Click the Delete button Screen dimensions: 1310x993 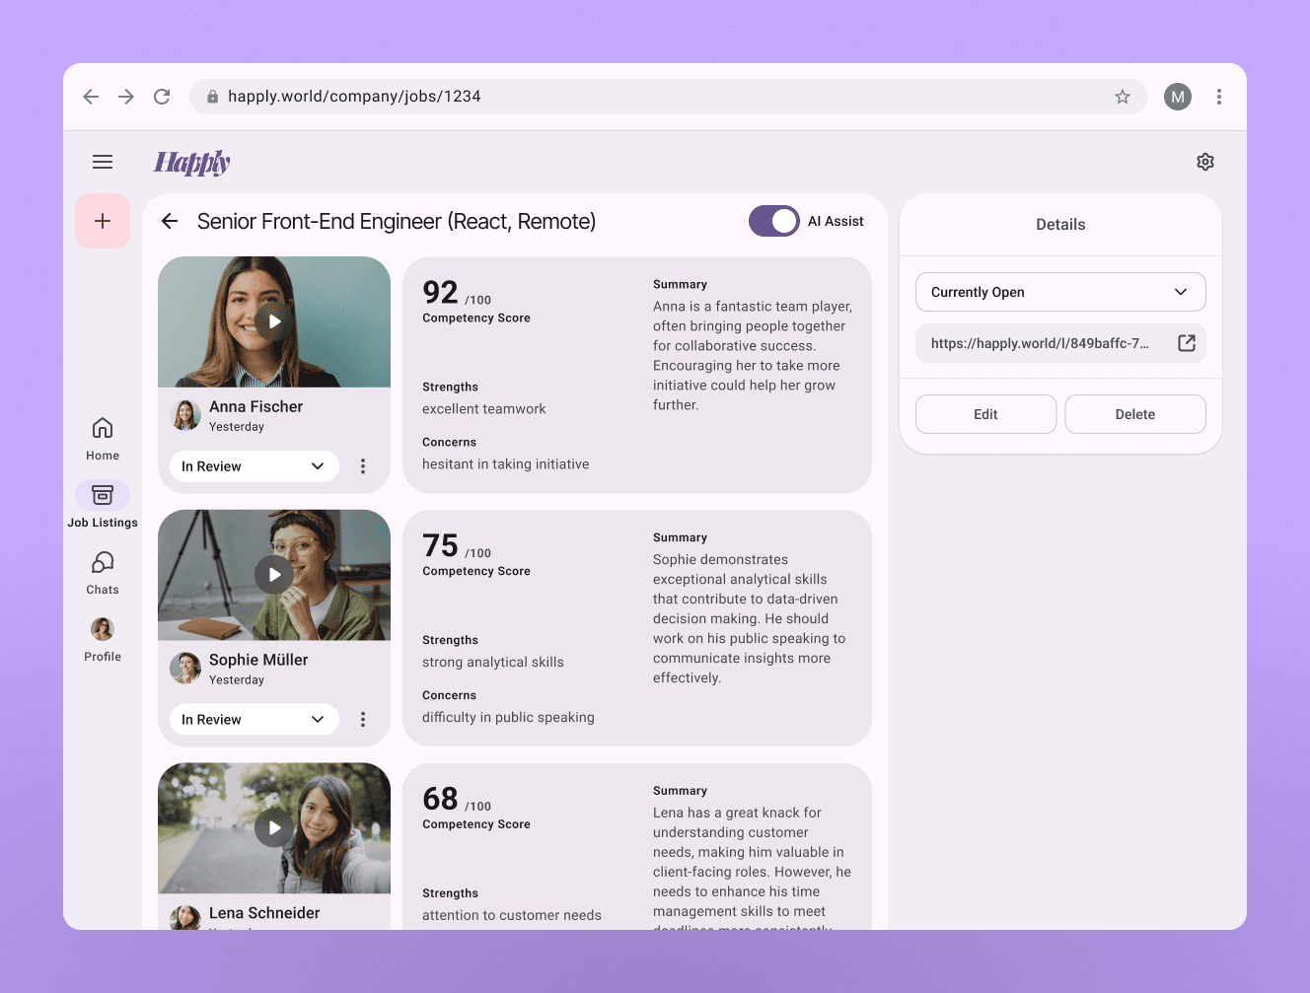point(1135,414)
